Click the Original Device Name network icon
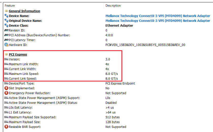The height and width of the screenshot is (132, 213). tap(6, 21)
